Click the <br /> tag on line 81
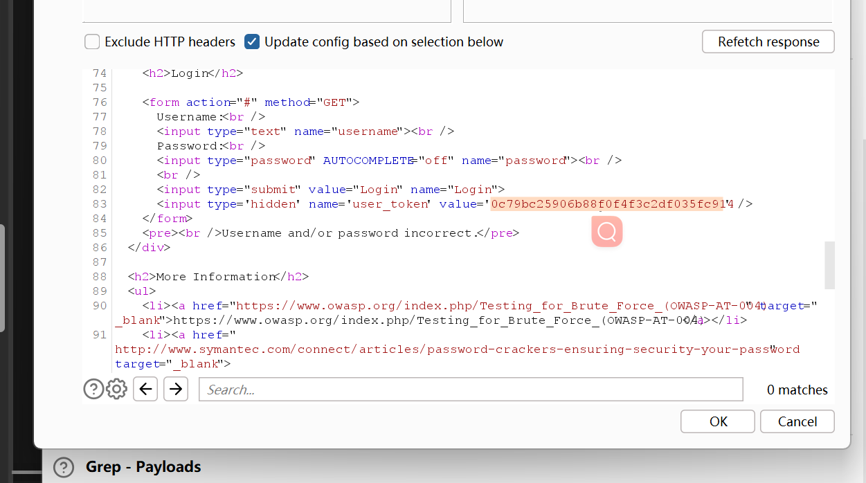This screenshot has width=866, height=483. coord(179,175)
